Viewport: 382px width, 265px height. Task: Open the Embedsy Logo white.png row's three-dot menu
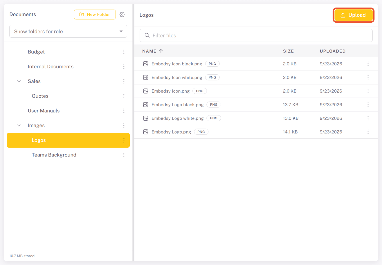[368, 118]
